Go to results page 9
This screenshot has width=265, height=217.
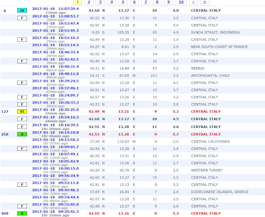pyautogui.click(x=169, y=2)
